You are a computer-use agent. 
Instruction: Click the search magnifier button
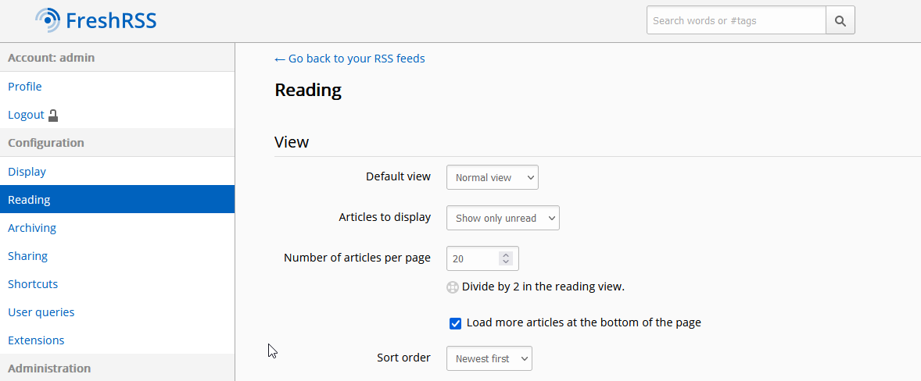[x=840, y=21]
